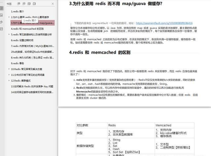The height and width of the screenshot is (156, 211).
Task: Select highlighted bookmark 3 map/guava
Action: [33, 23]
